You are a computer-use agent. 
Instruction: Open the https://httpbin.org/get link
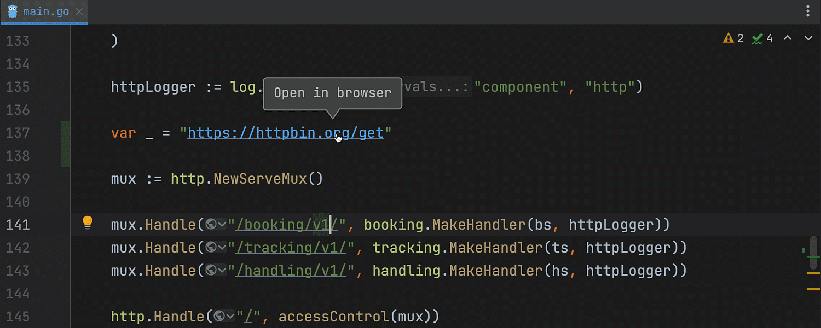click(x=285, y=133)
